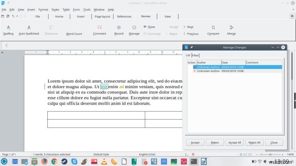Image resolution: width=296 pixels, height=166 pixels.
Task: Open the Tools menu
Action: [87, 10]
